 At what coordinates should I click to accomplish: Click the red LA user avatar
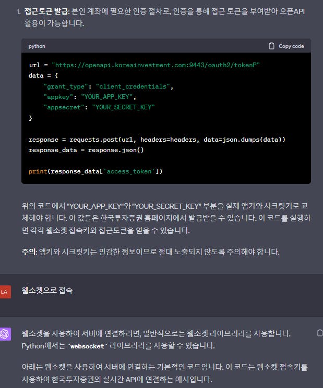coord(5,292)
